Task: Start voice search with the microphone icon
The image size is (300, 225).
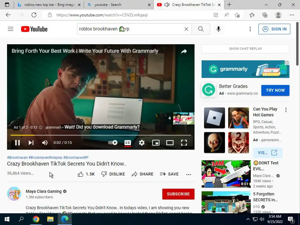Action: coord(219,29)
